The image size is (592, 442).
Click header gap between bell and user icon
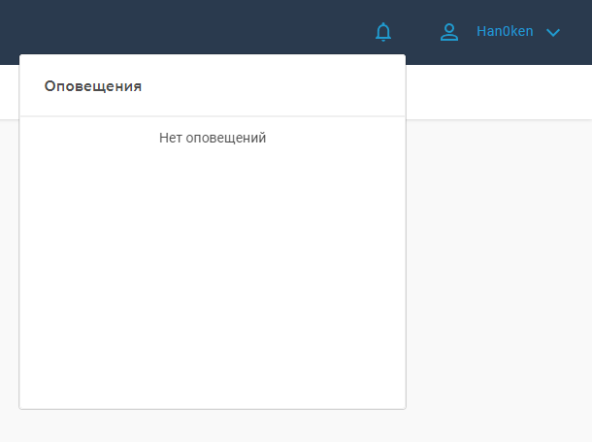click(415, 32)
